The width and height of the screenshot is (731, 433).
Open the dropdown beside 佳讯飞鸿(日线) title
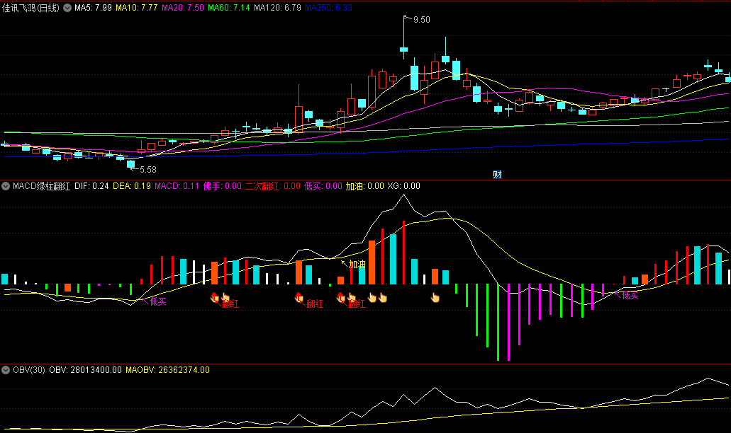67,8
